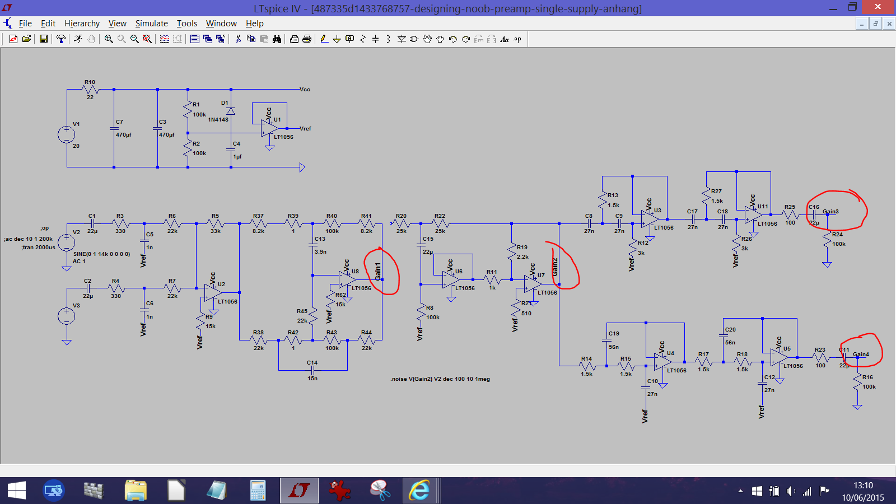This screenshot has width=896, height=504.
Task: Open the Window menu
Action: tap(221, 24)
